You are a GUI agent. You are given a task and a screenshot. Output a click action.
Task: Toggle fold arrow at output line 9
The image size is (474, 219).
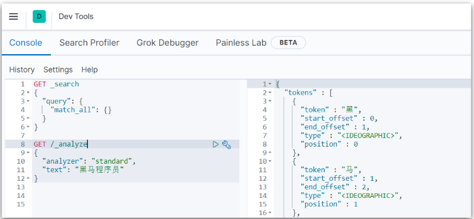(270, 153)
